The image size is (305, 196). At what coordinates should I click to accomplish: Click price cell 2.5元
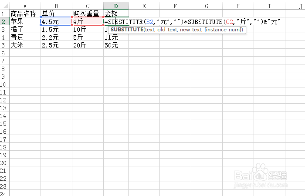tap(56, 45)
